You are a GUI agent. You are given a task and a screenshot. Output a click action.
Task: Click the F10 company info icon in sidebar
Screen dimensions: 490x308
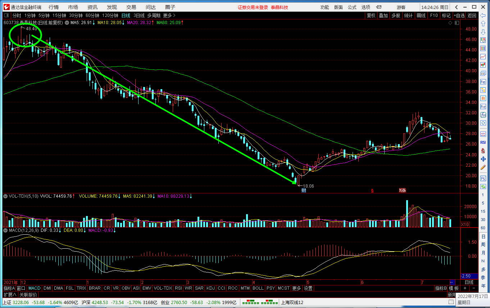(x=483, y=82)
